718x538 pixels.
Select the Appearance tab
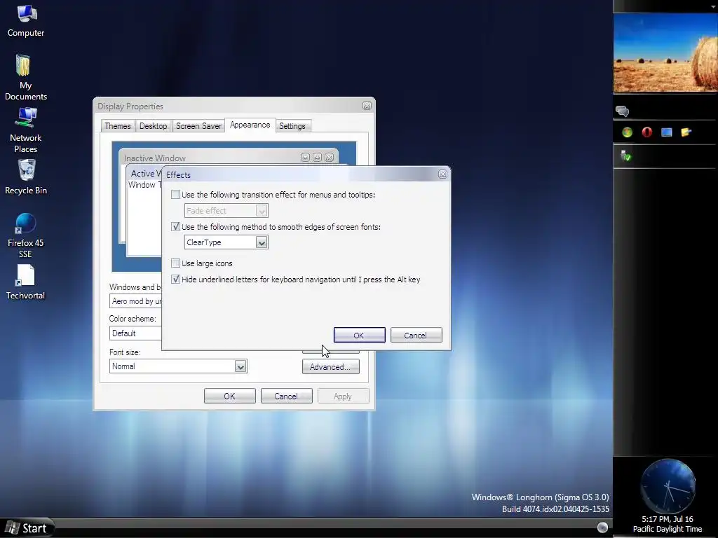pos(250,125)
